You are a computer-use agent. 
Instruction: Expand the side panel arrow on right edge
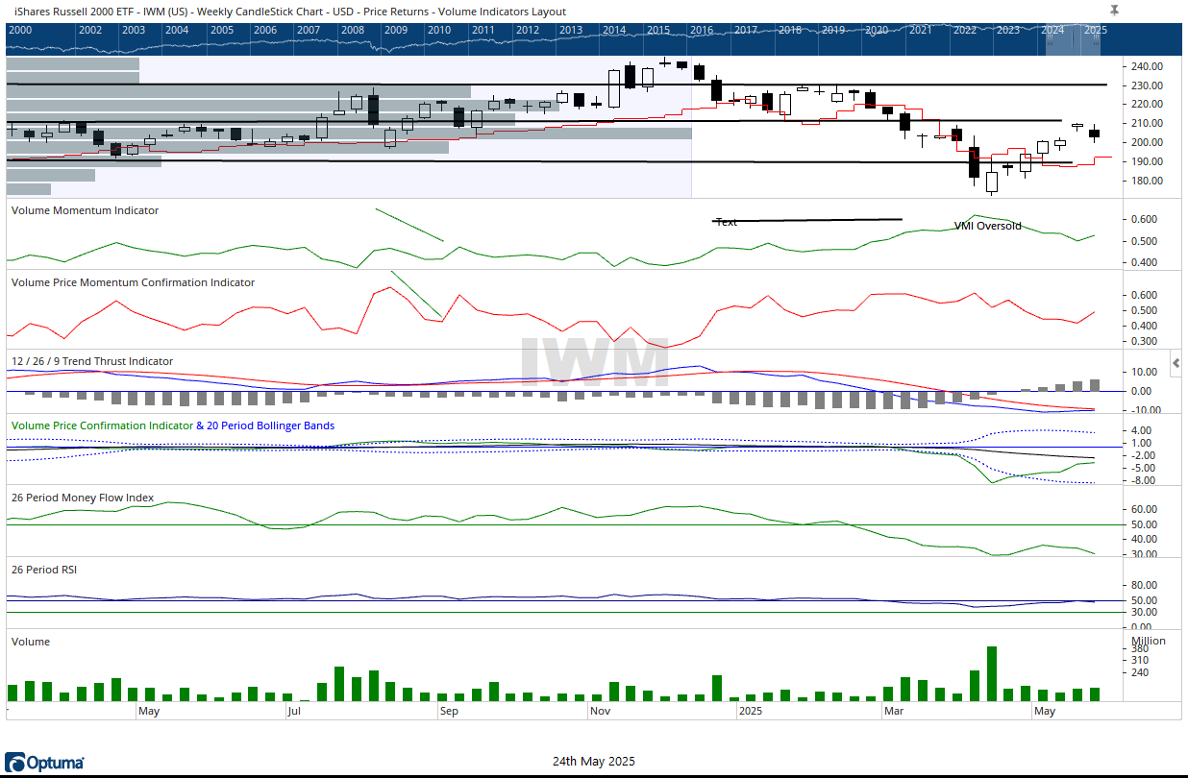coord(1176,362)
